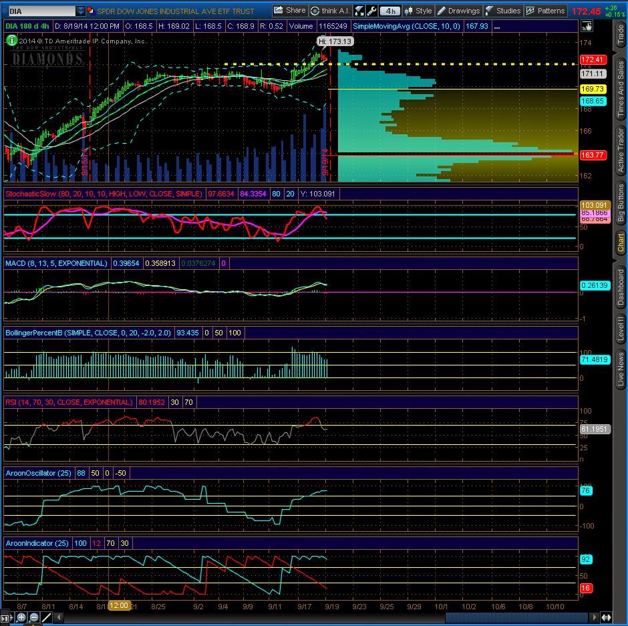628x626 pixels.
Task: Open the Level II sidebar tab
Action: (621, 329)
